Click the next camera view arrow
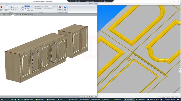 click(x=54, y=6)
